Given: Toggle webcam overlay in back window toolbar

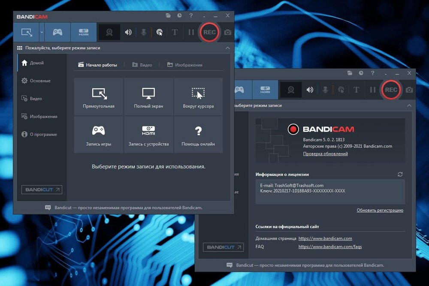Looking at the screenshot, I should (291, 90).
